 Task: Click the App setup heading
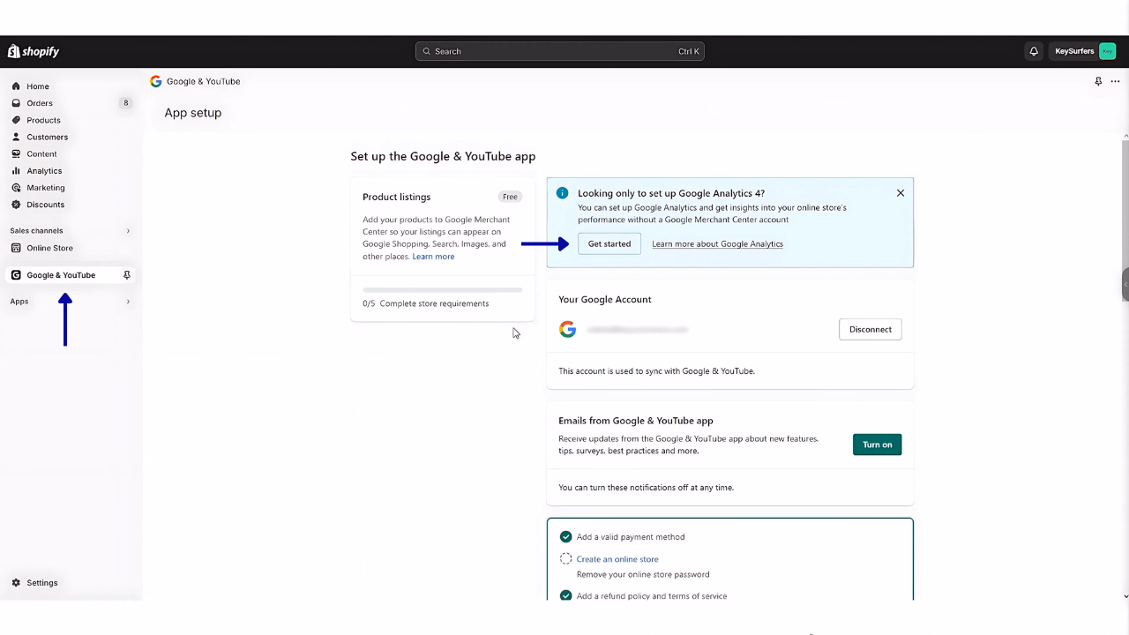click(x=192, y=113)
